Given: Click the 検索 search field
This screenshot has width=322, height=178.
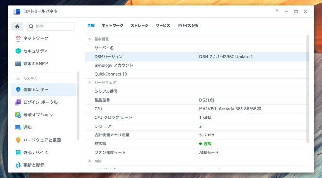Looking at the screenshot, I should (50, 27).
